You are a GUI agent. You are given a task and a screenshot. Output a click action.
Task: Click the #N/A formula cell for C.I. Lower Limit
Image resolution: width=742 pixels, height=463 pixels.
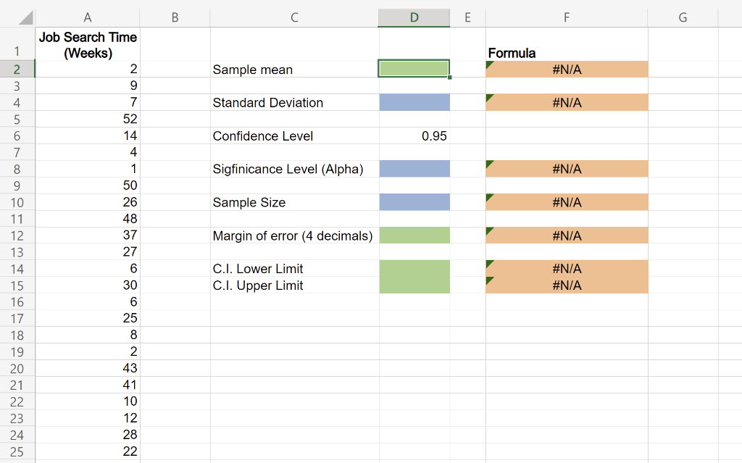click(x=567, y=268)
